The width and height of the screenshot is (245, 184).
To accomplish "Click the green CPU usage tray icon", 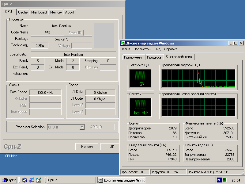I will [225, 180].
